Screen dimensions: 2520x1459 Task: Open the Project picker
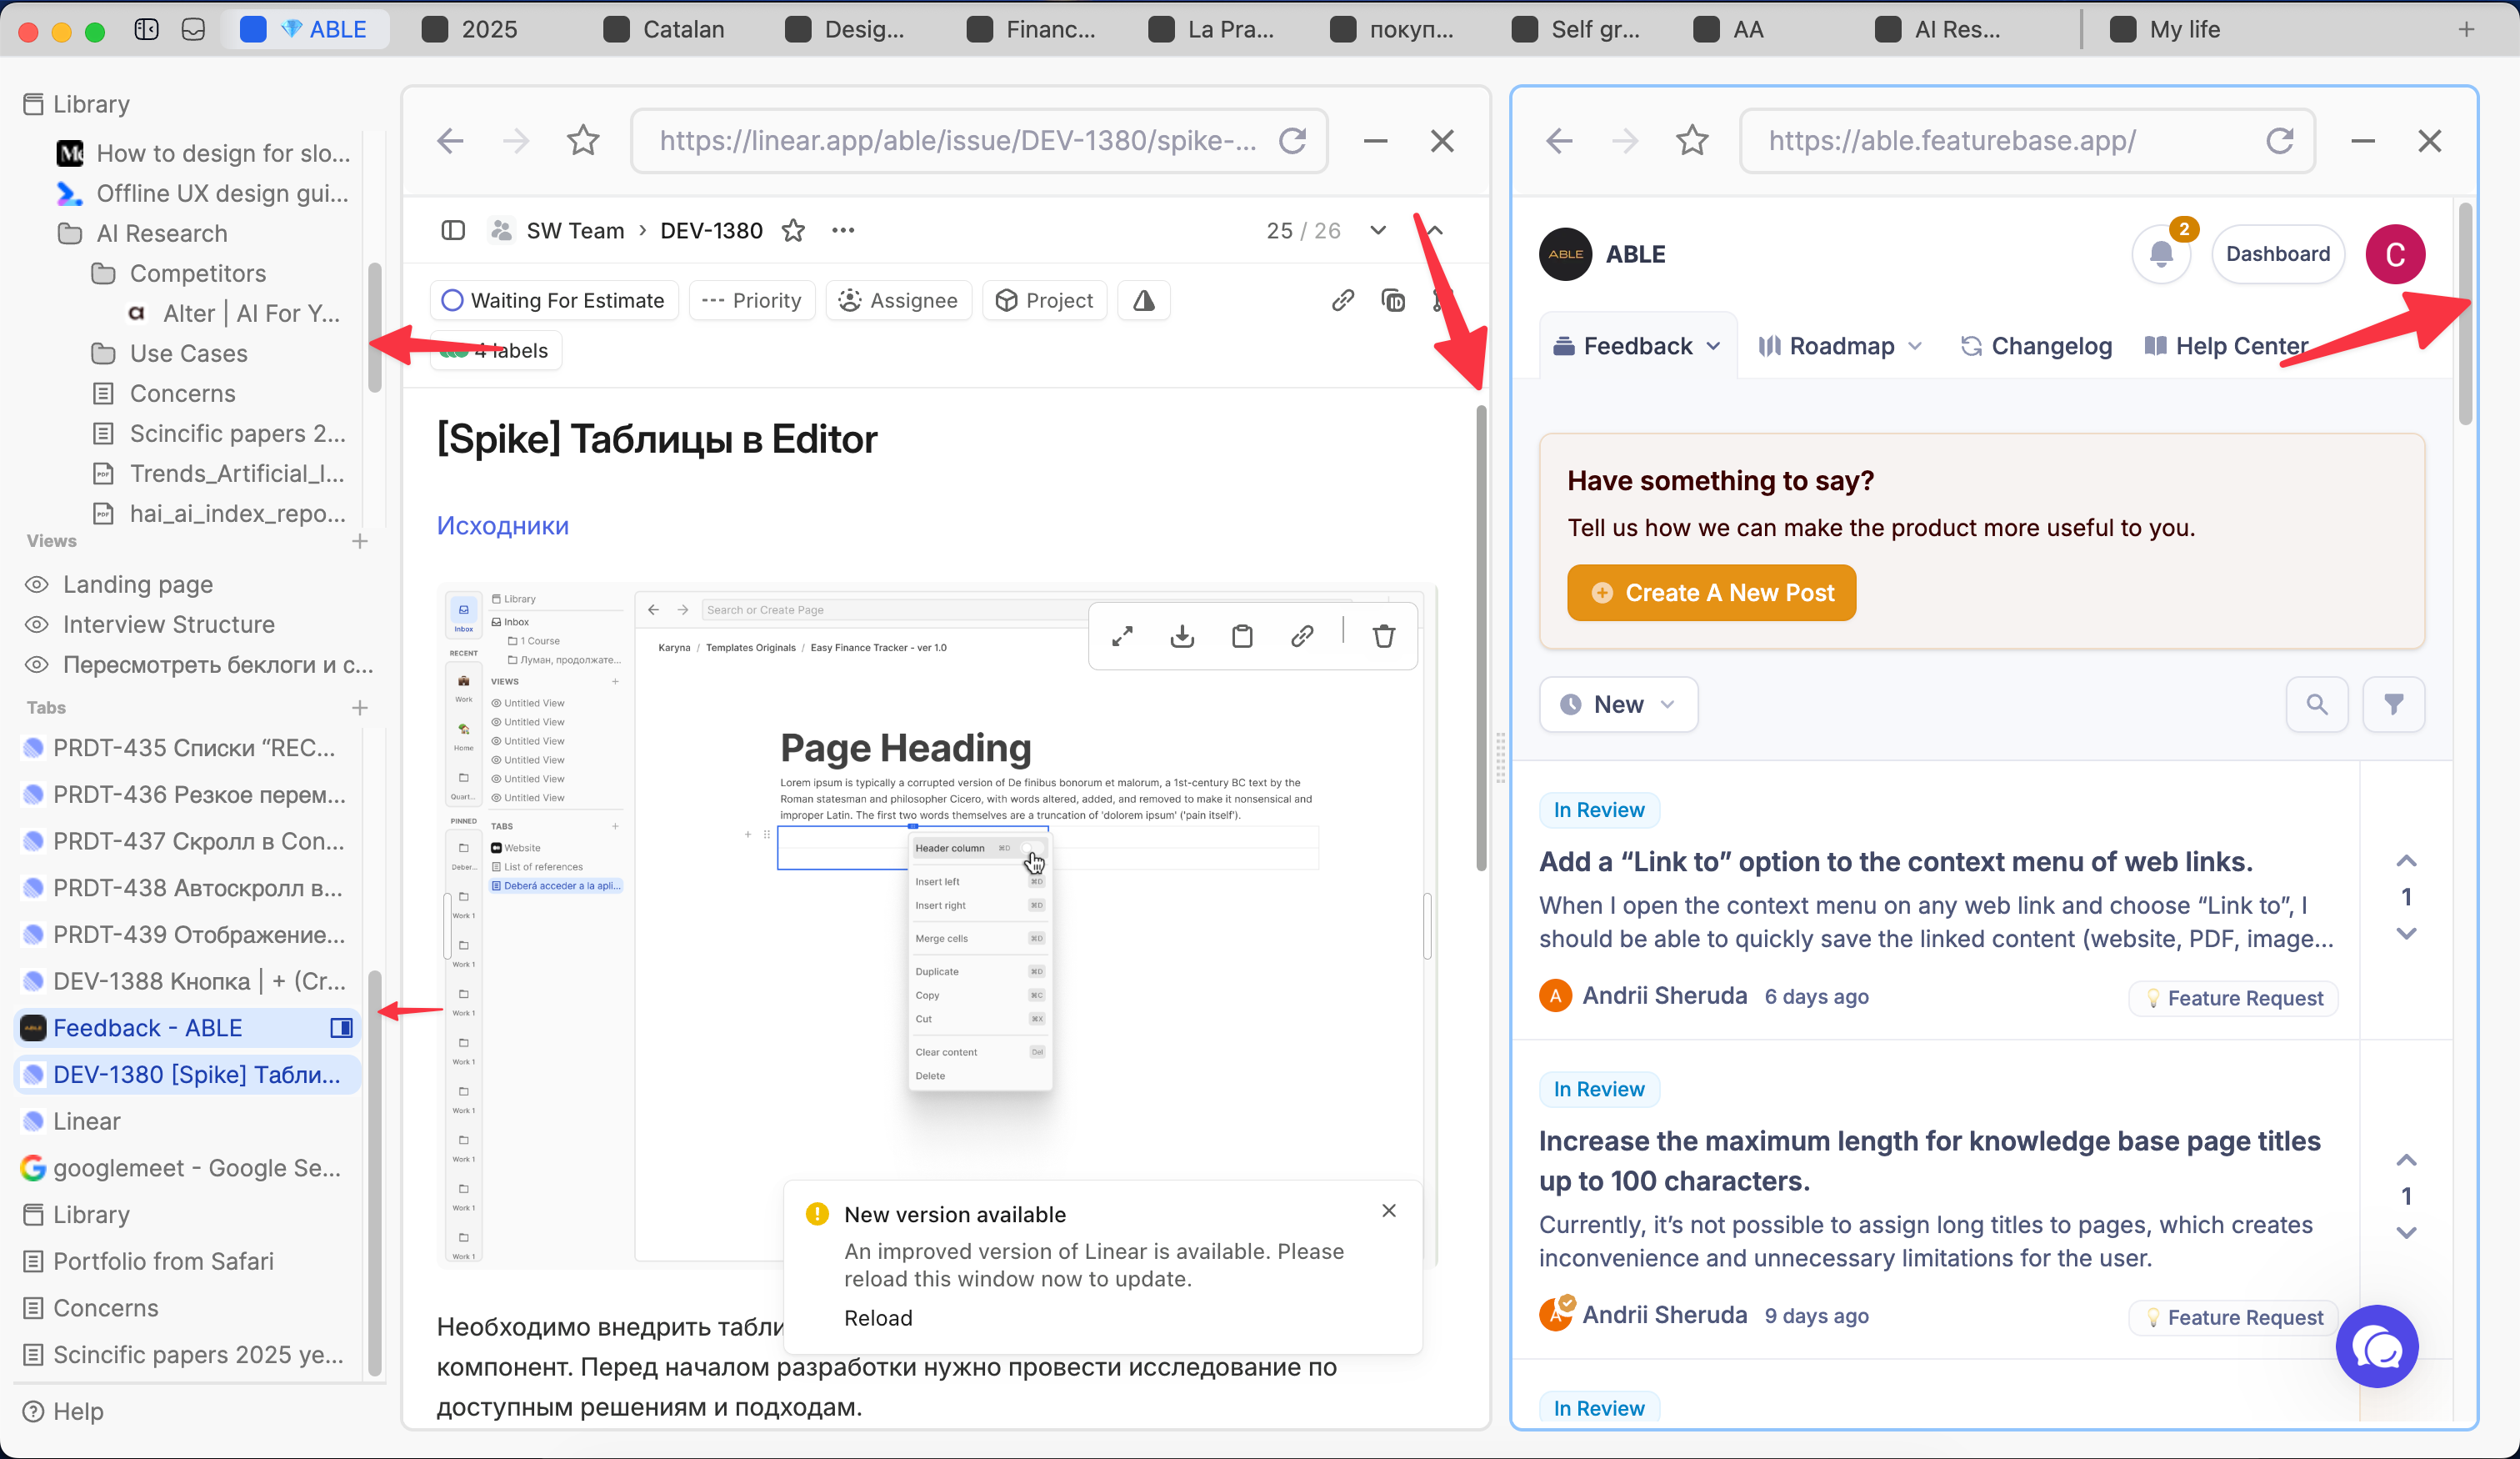(x=1045, y=300)
